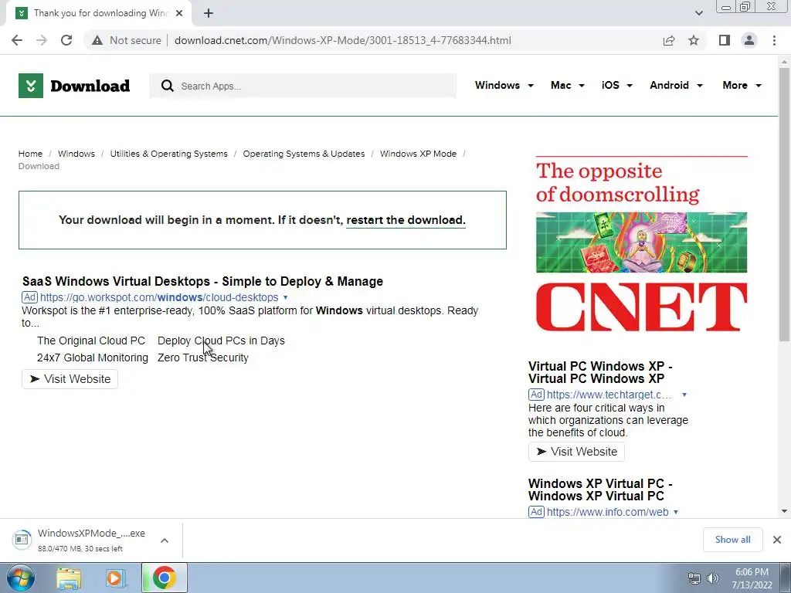Open 'Zero Trust Security' link

coord(203,357)
